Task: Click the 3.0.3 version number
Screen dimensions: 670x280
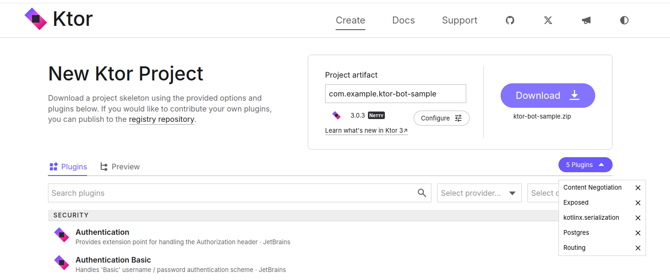Action: click(x=358, y=115)
